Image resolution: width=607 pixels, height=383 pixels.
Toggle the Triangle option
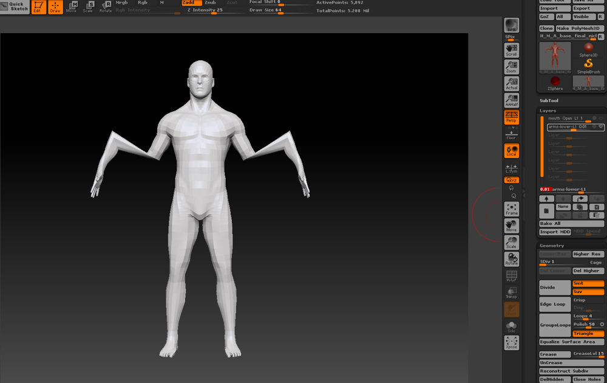(588, 333)
